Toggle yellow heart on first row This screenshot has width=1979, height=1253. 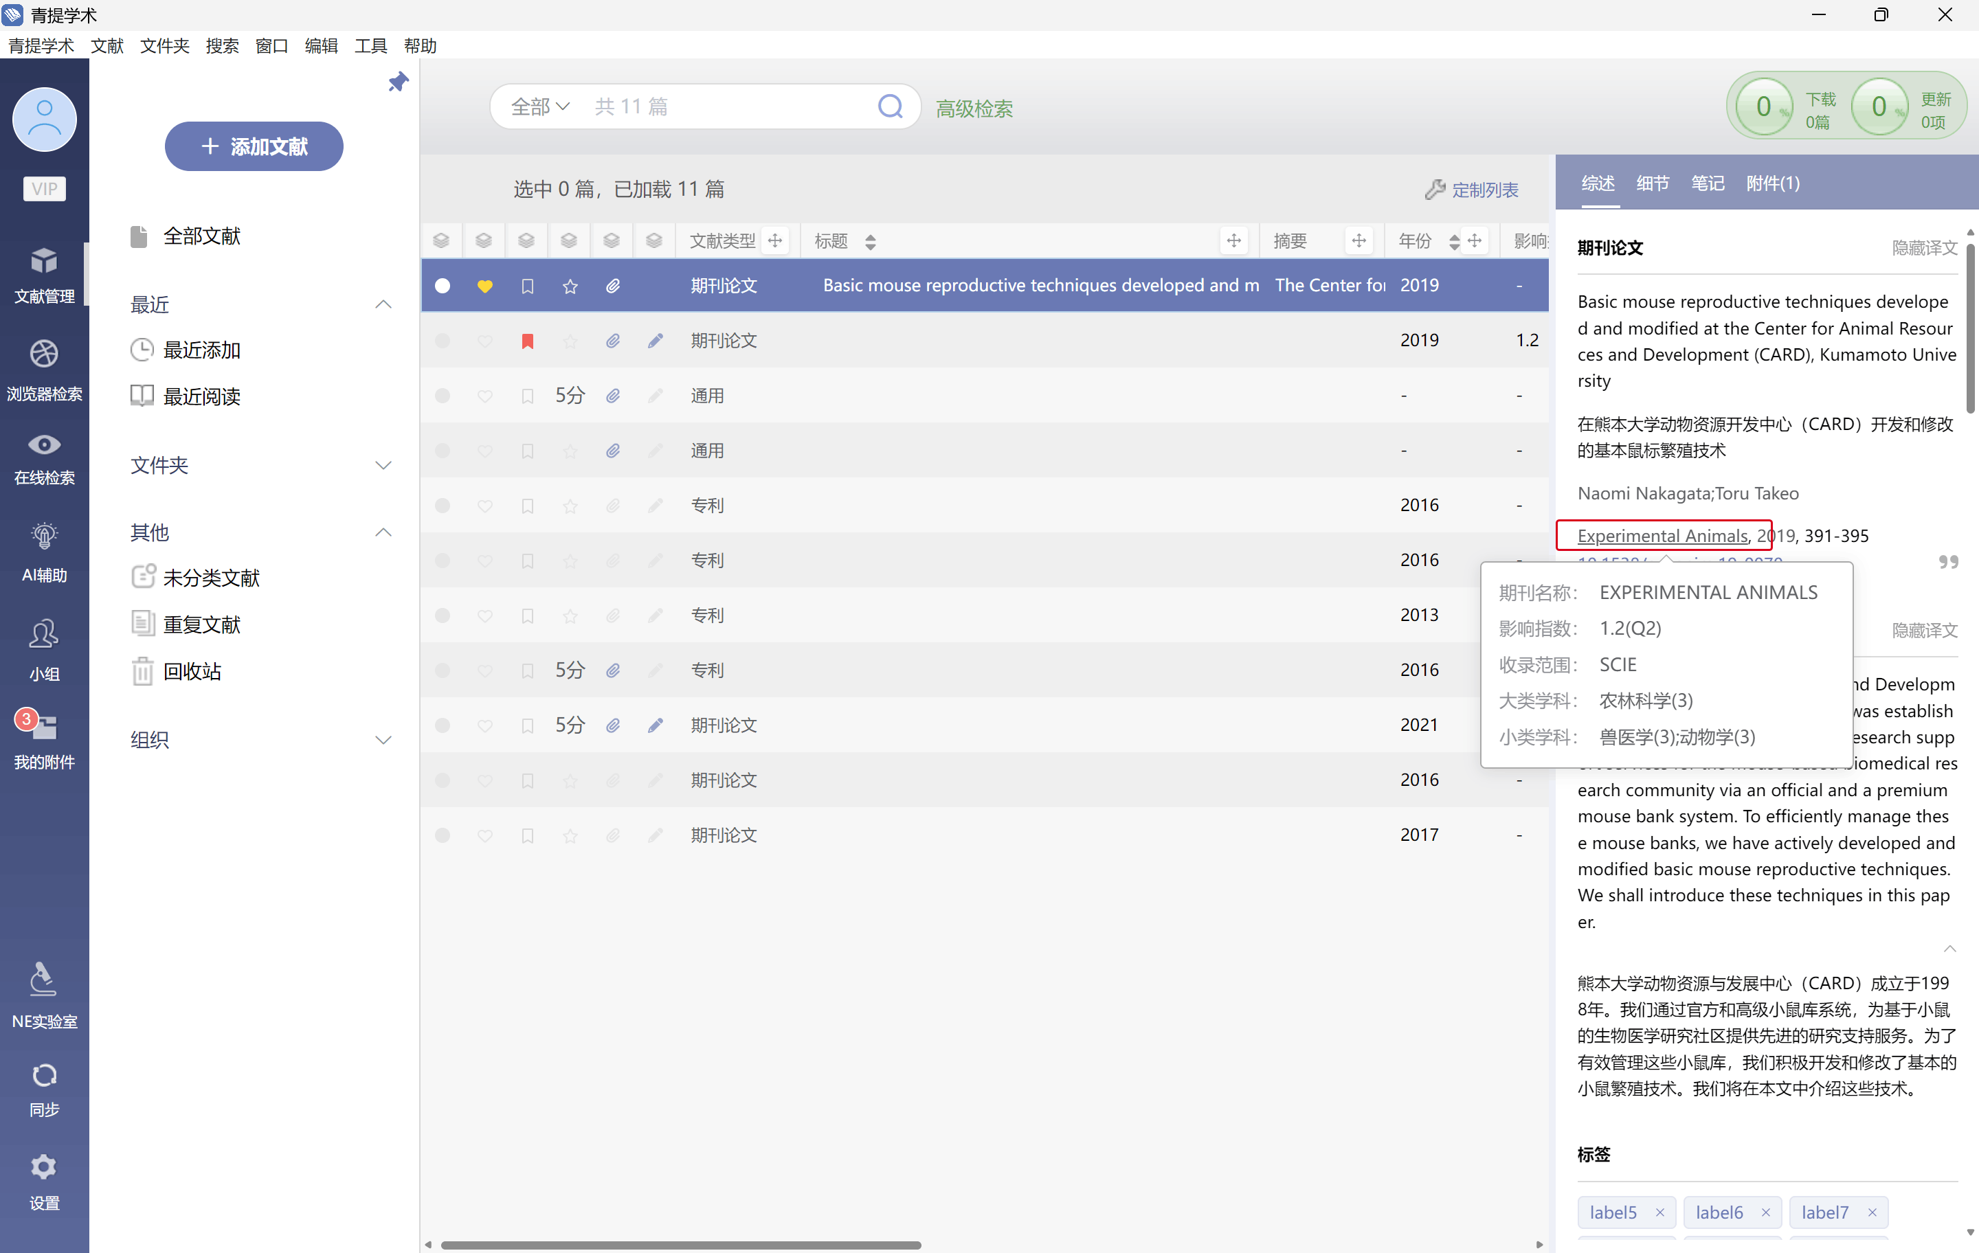click(x=485, y=286)
